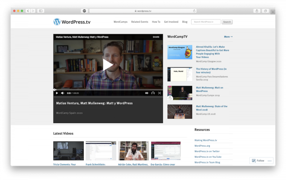Screen dimensions: 286x180
Task: Open the WordCamps menu item
Action: (x=120, y=22)
